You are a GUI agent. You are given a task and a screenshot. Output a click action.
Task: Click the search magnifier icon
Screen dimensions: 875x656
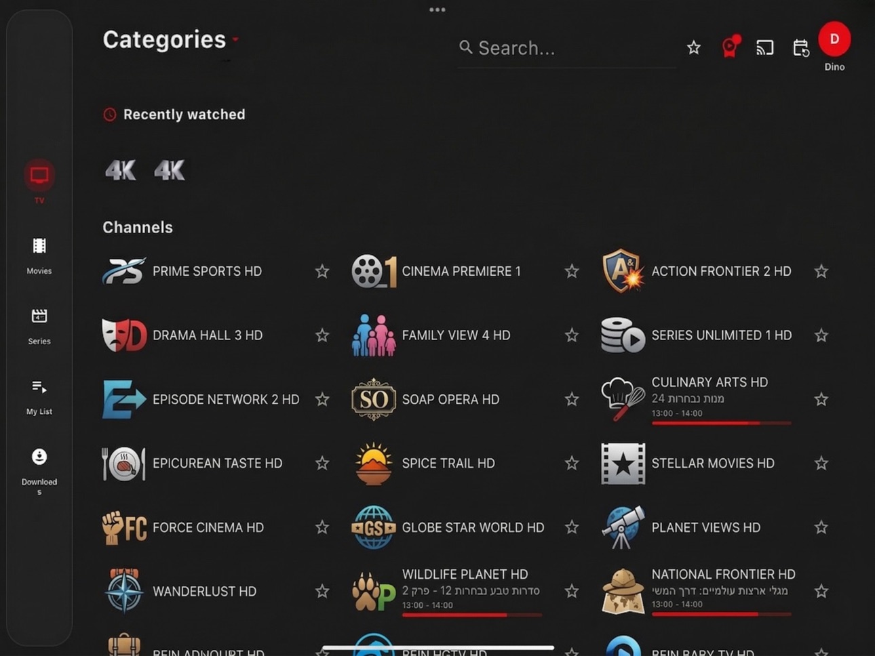click(466, 47)
